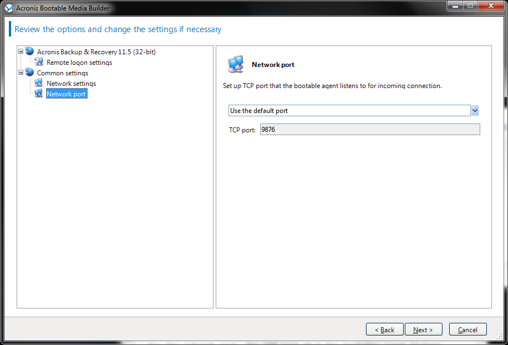Go to previous step with Back
Screen dimensions: 508x345
[x=384, y=329]
